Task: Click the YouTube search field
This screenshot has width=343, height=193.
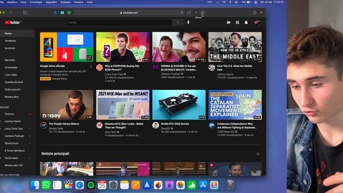Action: 120,23
